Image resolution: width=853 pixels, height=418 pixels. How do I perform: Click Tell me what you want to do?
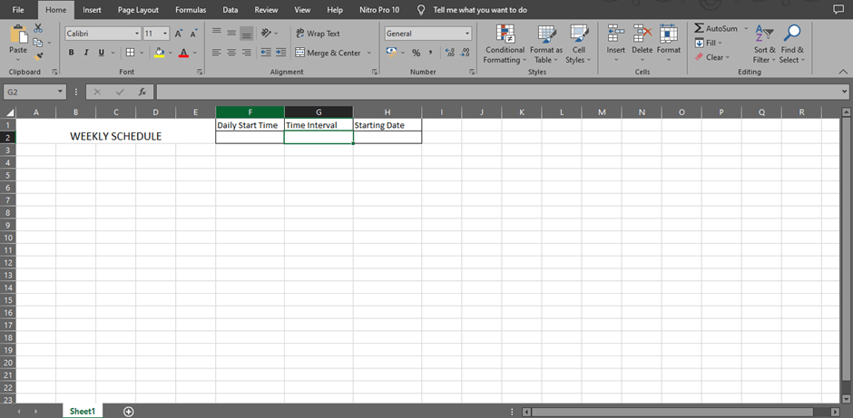coord(480,10)
